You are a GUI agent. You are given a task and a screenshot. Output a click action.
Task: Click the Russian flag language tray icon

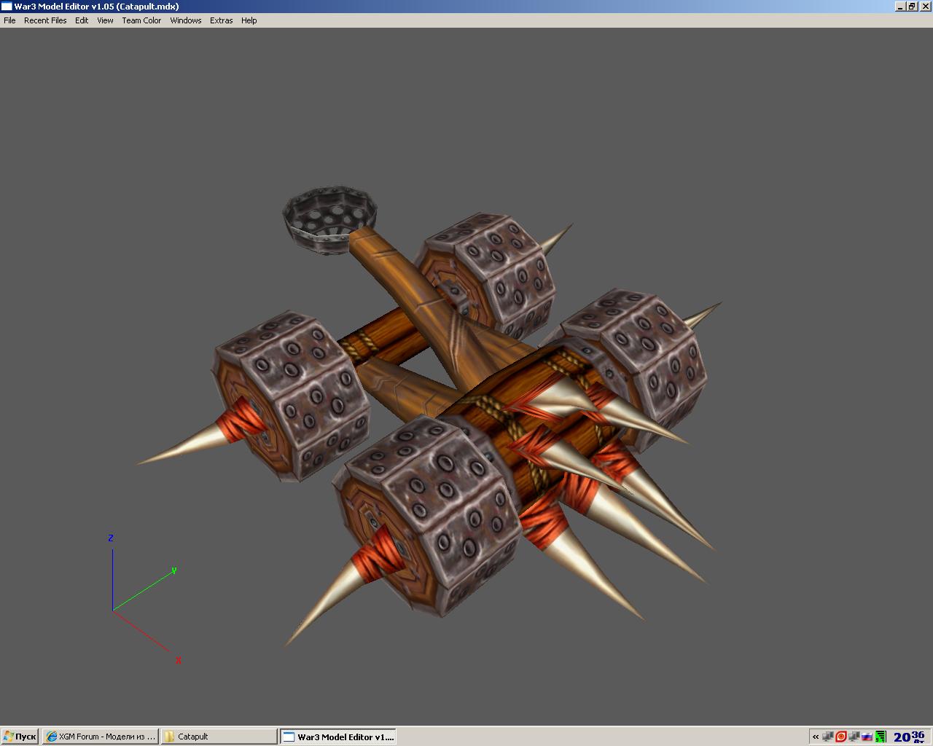[867, 737]
